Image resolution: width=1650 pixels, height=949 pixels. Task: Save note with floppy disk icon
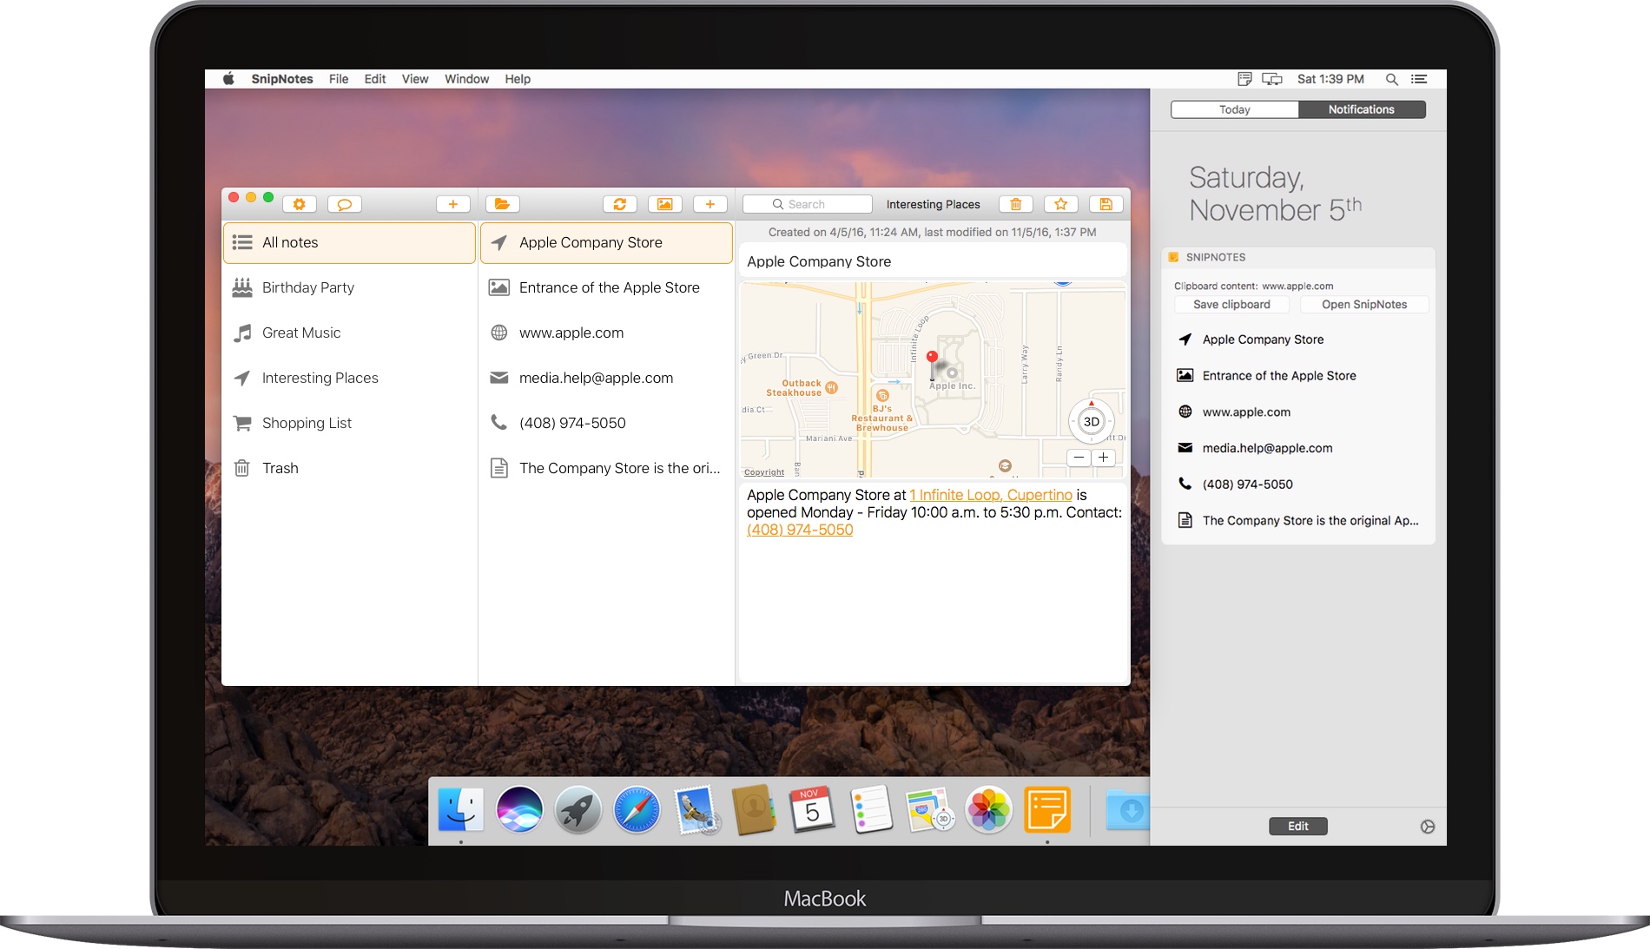pos(1106,204)
